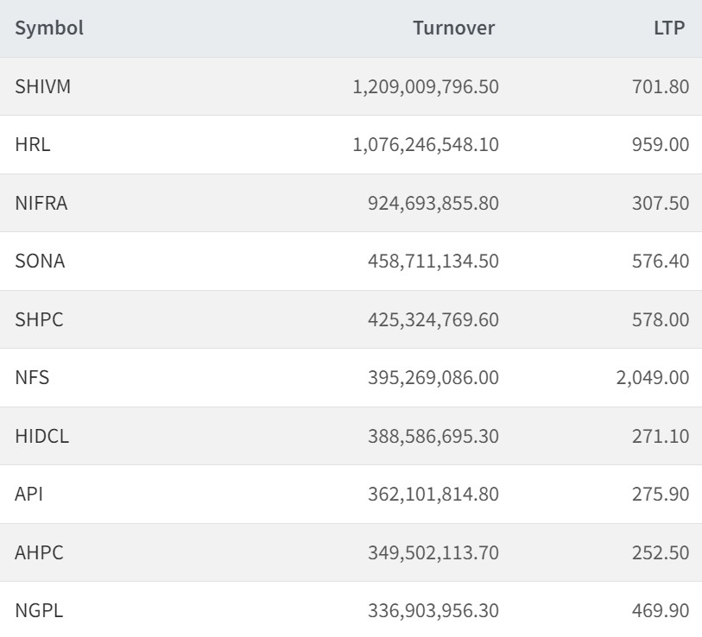The image size is (702, 637).
Task: Click HRL LTP value 959.00
Action: pos(661,144)
